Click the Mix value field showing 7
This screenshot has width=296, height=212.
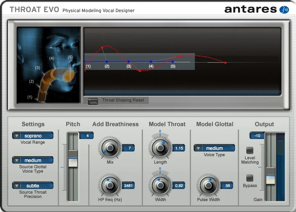tap(128, 148)
